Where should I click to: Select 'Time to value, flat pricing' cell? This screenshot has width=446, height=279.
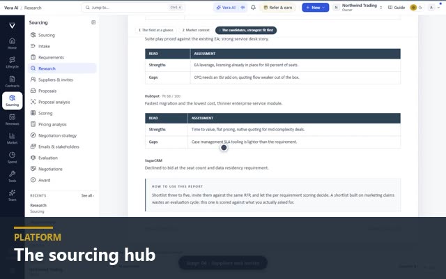[x=294, y=130]
